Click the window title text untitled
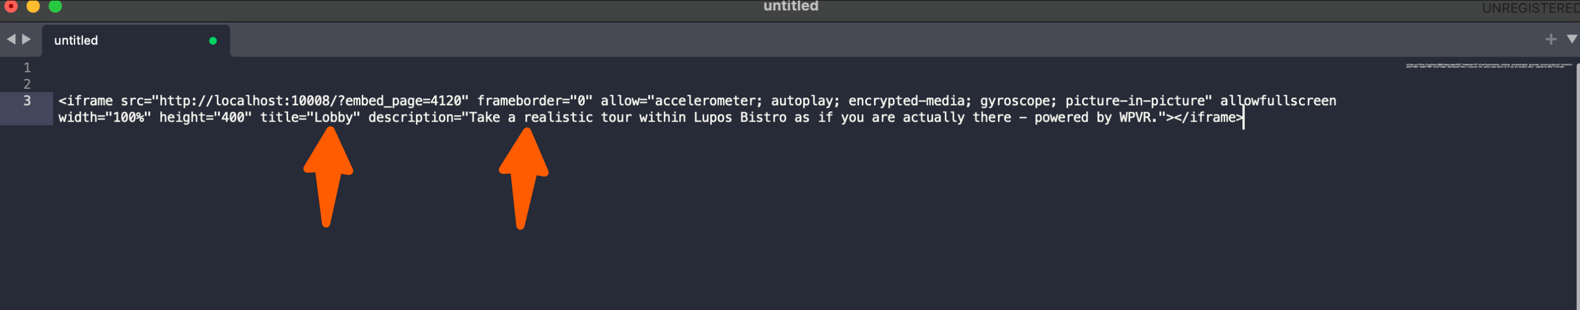This screenshot has width=1580, height=310. tap(791, 6)
